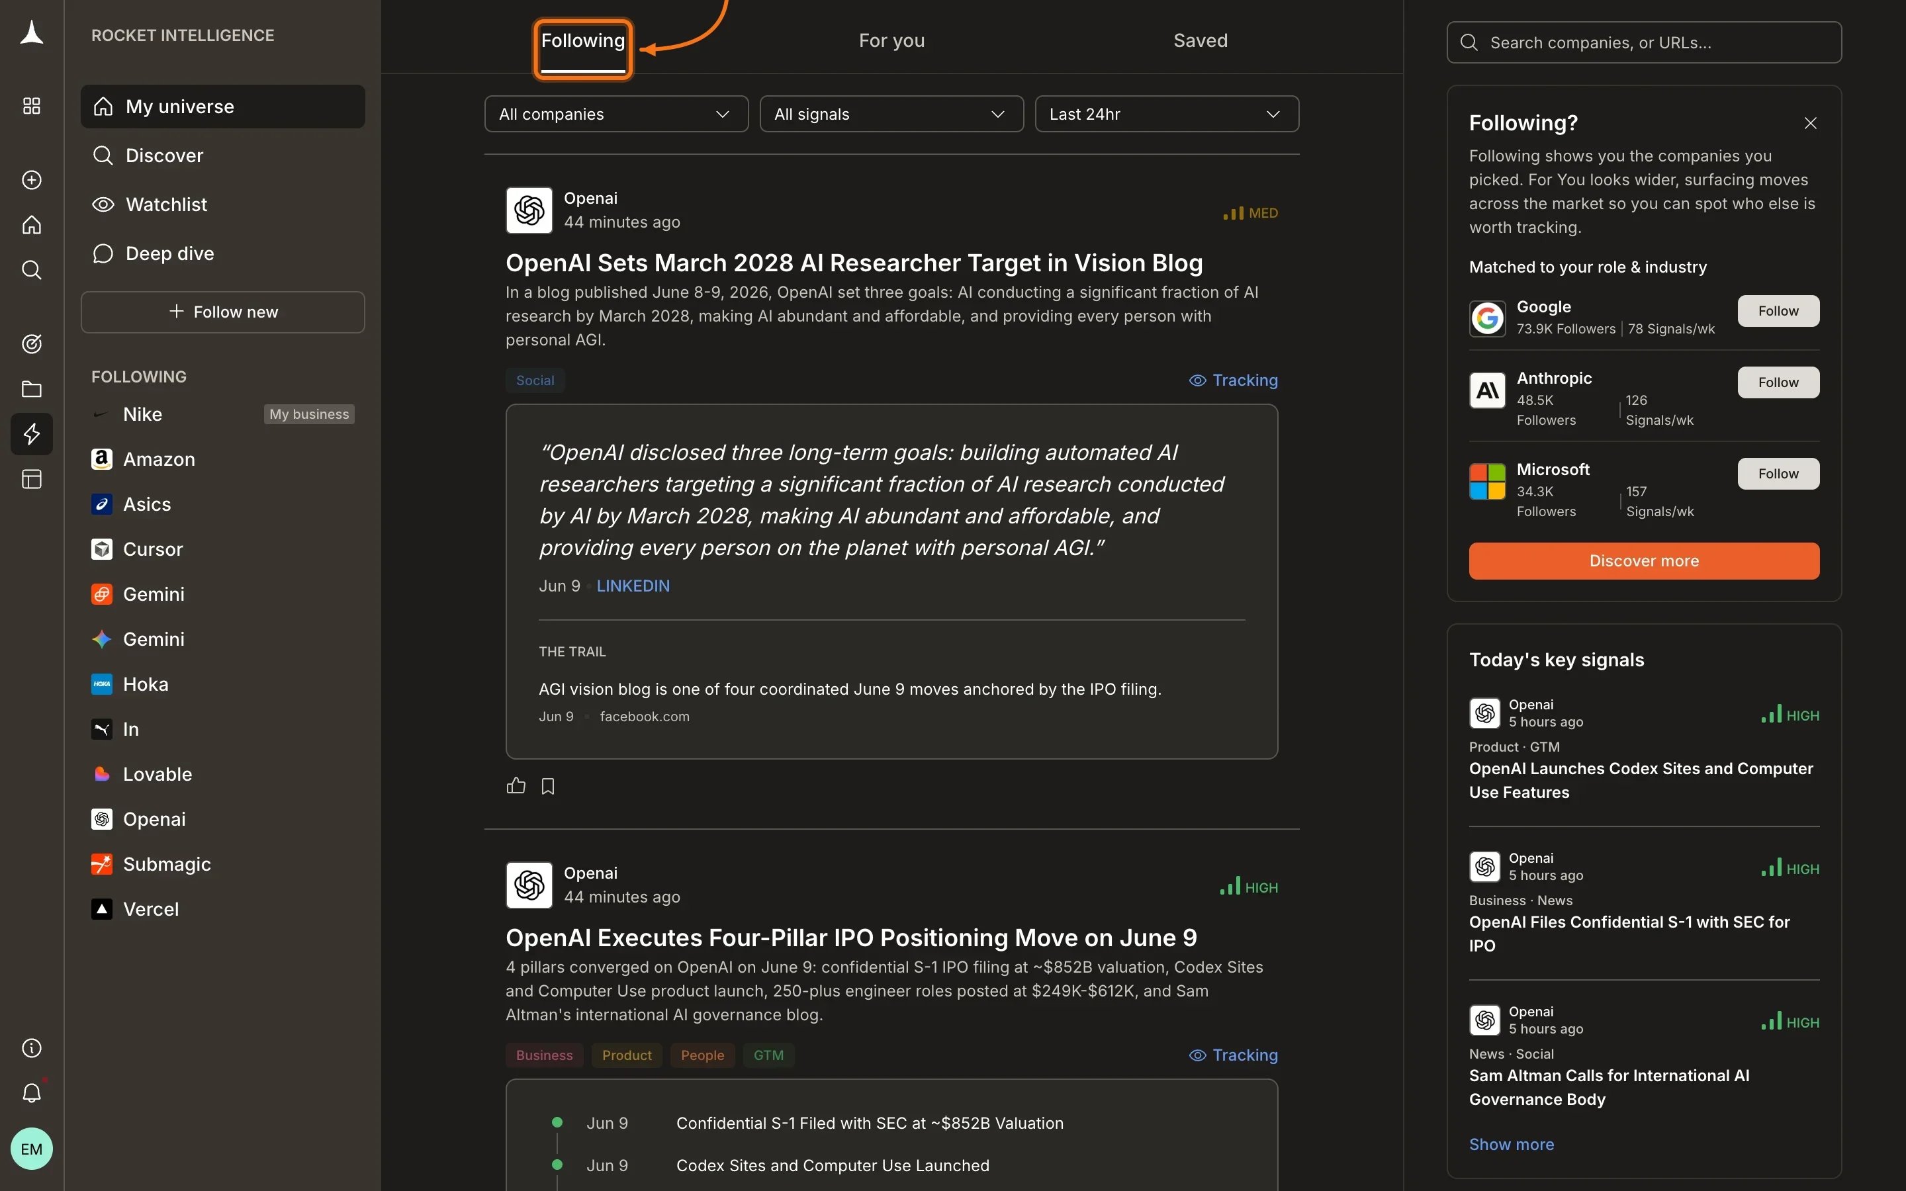The image size is (1906, 1191).
Task: Open the LINKEDIN source link
Action: (633, 586)
